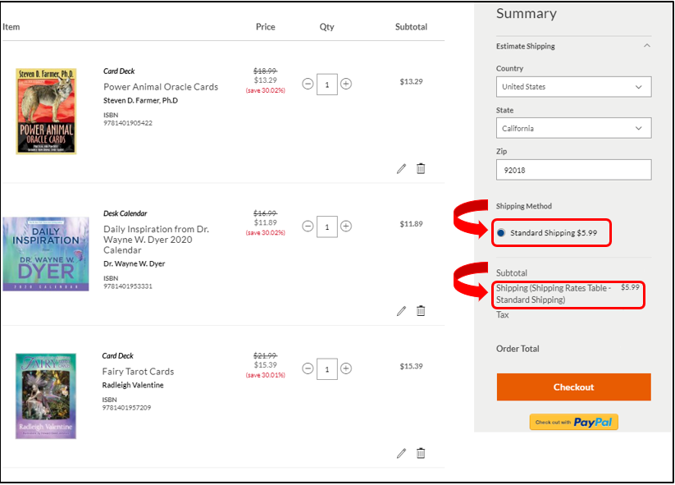Image resolution: width=675 pixels, height=485 pixels.
Task: Delete Power Animal Oracle Cards from cart
Action: 421,168
